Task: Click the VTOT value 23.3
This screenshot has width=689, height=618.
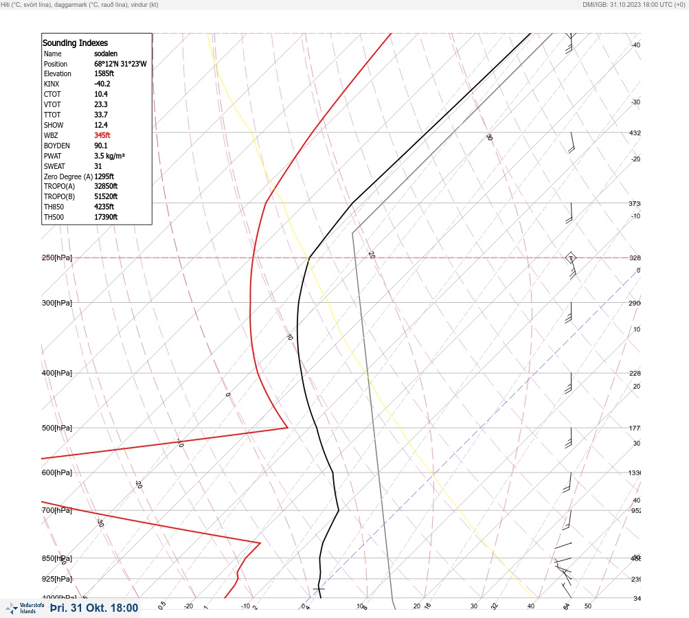Action: (101, 104)
